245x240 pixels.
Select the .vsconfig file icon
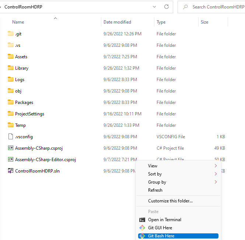point(11,136)
